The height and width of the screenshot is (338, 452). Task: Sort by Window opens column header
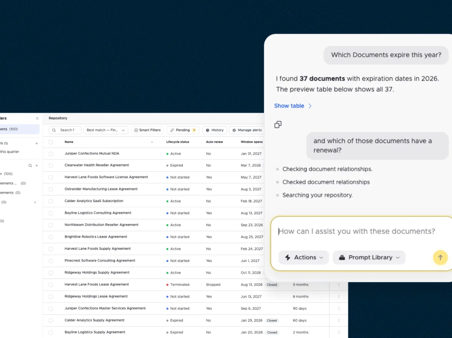click(252, 142)
